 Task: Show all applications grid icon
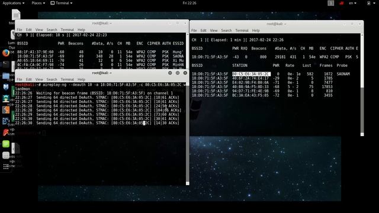[x=6, y=167]
